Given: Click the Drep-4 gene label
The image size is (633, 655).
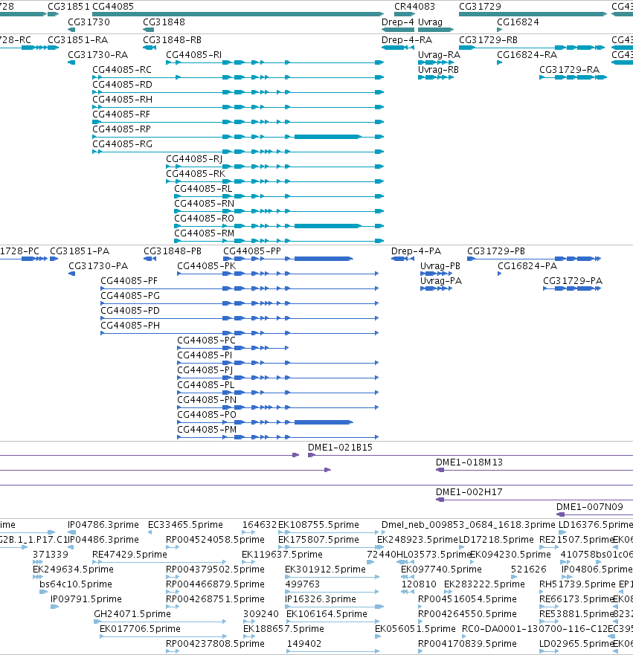Looking at the screenshot, I should pos(398,22).
